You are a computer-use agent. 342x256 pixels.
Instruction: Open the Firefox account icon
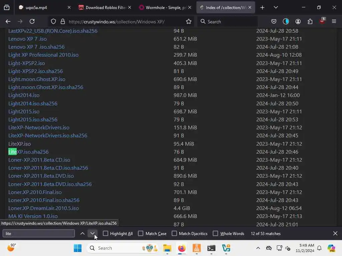298,21
